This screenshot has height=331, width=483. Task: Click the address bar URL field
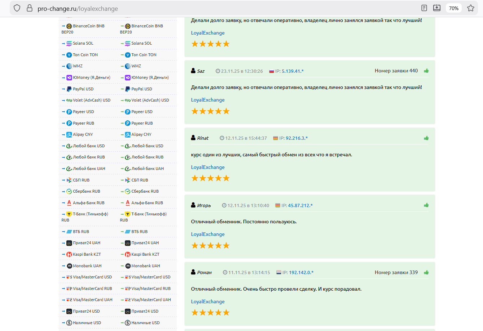[216, 8]
